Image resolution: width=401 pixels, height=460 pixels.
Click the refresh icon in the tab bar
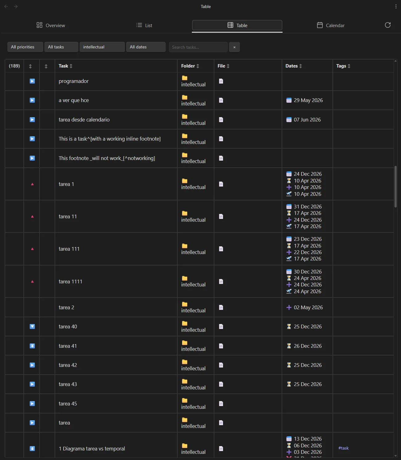[x=388, y=25]
